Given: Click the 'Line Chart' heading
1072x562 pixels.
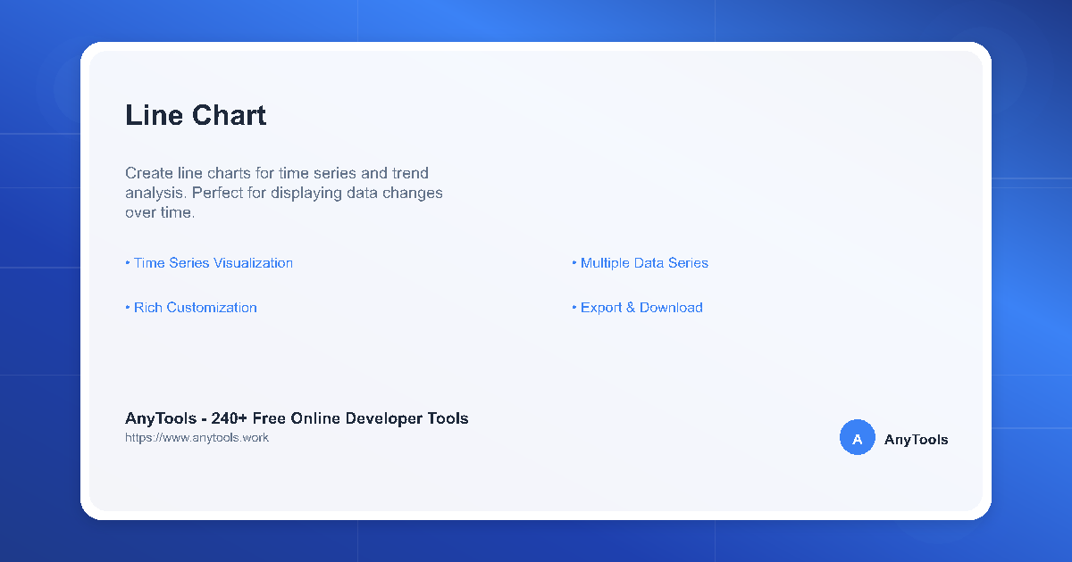Looking at the screenshot, I should point(196,115).
